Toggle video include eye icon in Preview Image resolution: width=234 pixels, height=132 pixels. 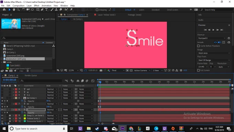tap(215, 42)
